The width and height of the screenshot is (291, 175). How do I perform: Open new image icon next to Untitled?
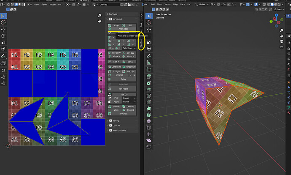click(126, 5)
